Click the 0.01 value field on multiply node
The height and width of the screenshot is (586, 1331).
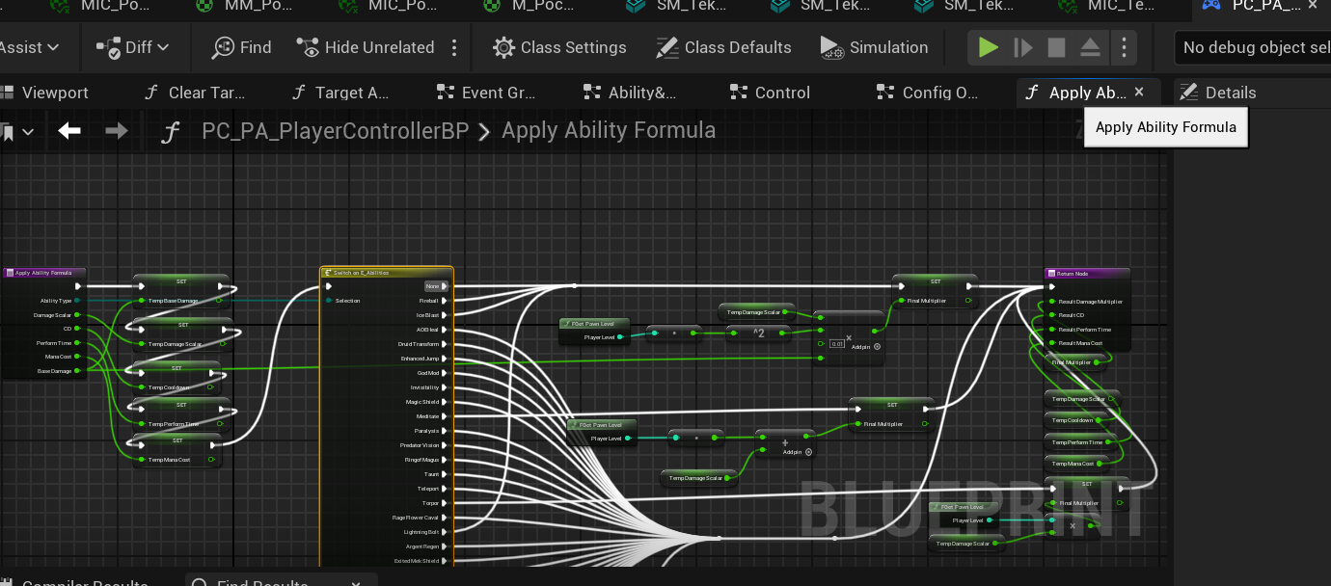[x=837, y=343]
